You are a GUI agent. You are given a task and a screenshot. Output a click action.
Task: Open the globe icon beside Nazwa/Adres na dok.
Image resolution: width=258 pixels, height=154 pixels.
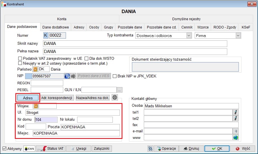(x=114, y=98)
